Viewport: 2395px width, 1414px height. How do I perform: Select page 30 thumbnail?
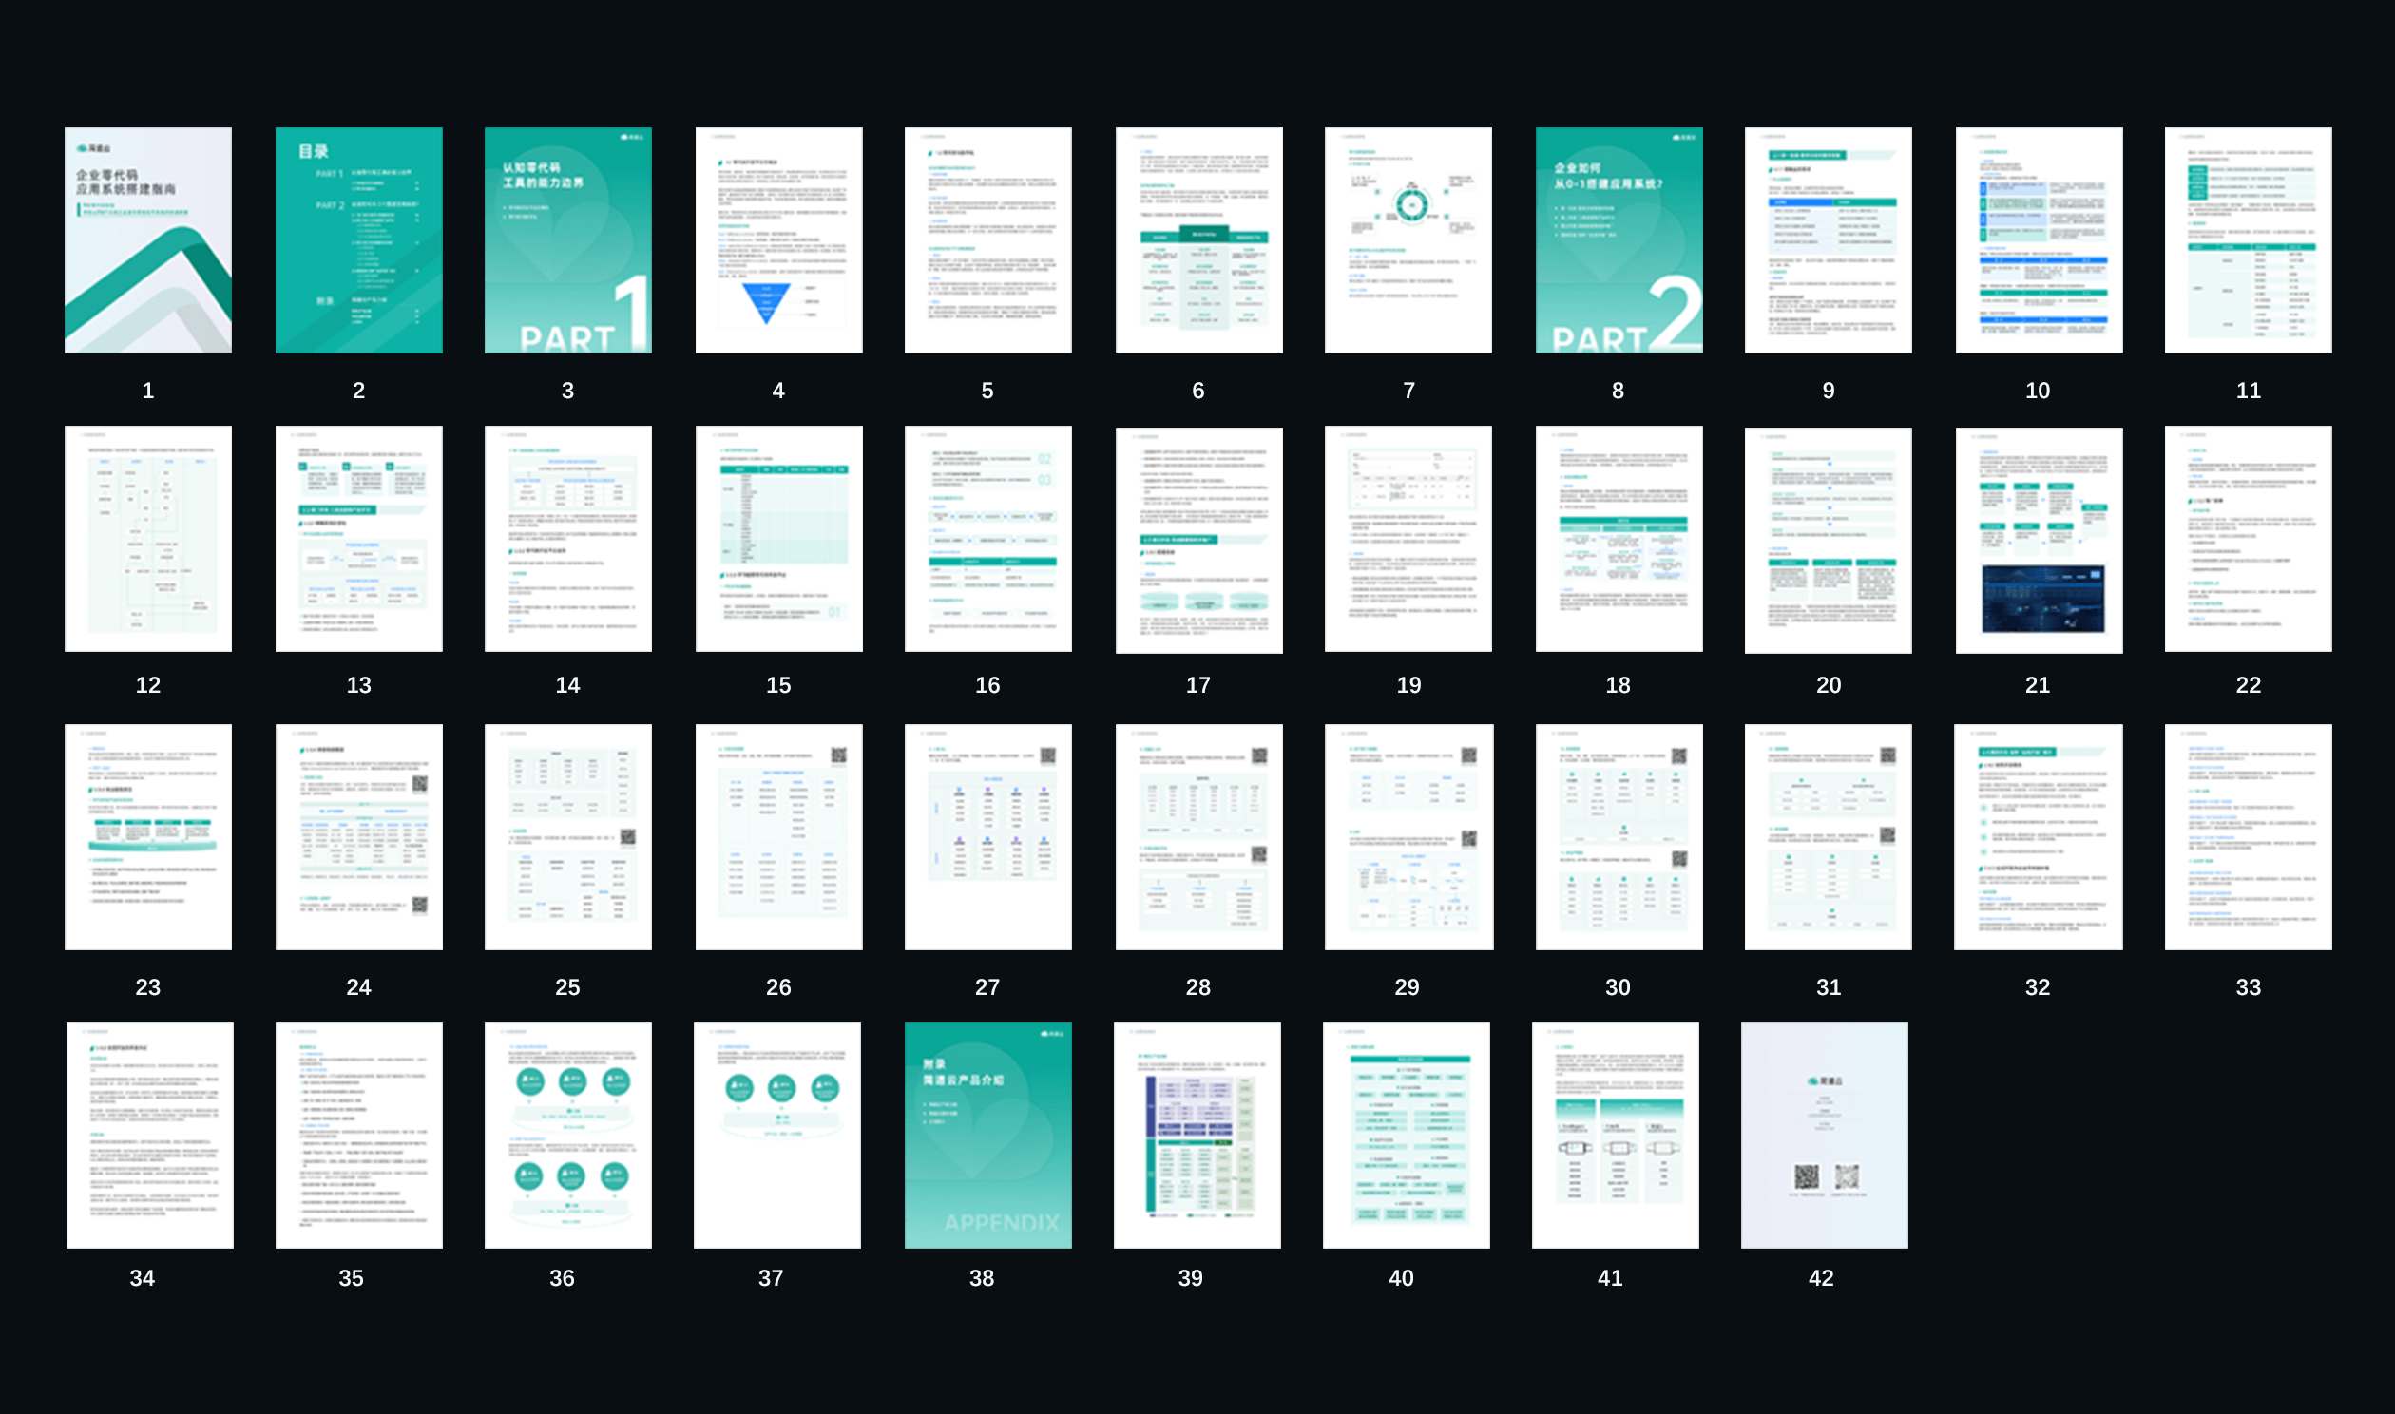click(1619, 836)
